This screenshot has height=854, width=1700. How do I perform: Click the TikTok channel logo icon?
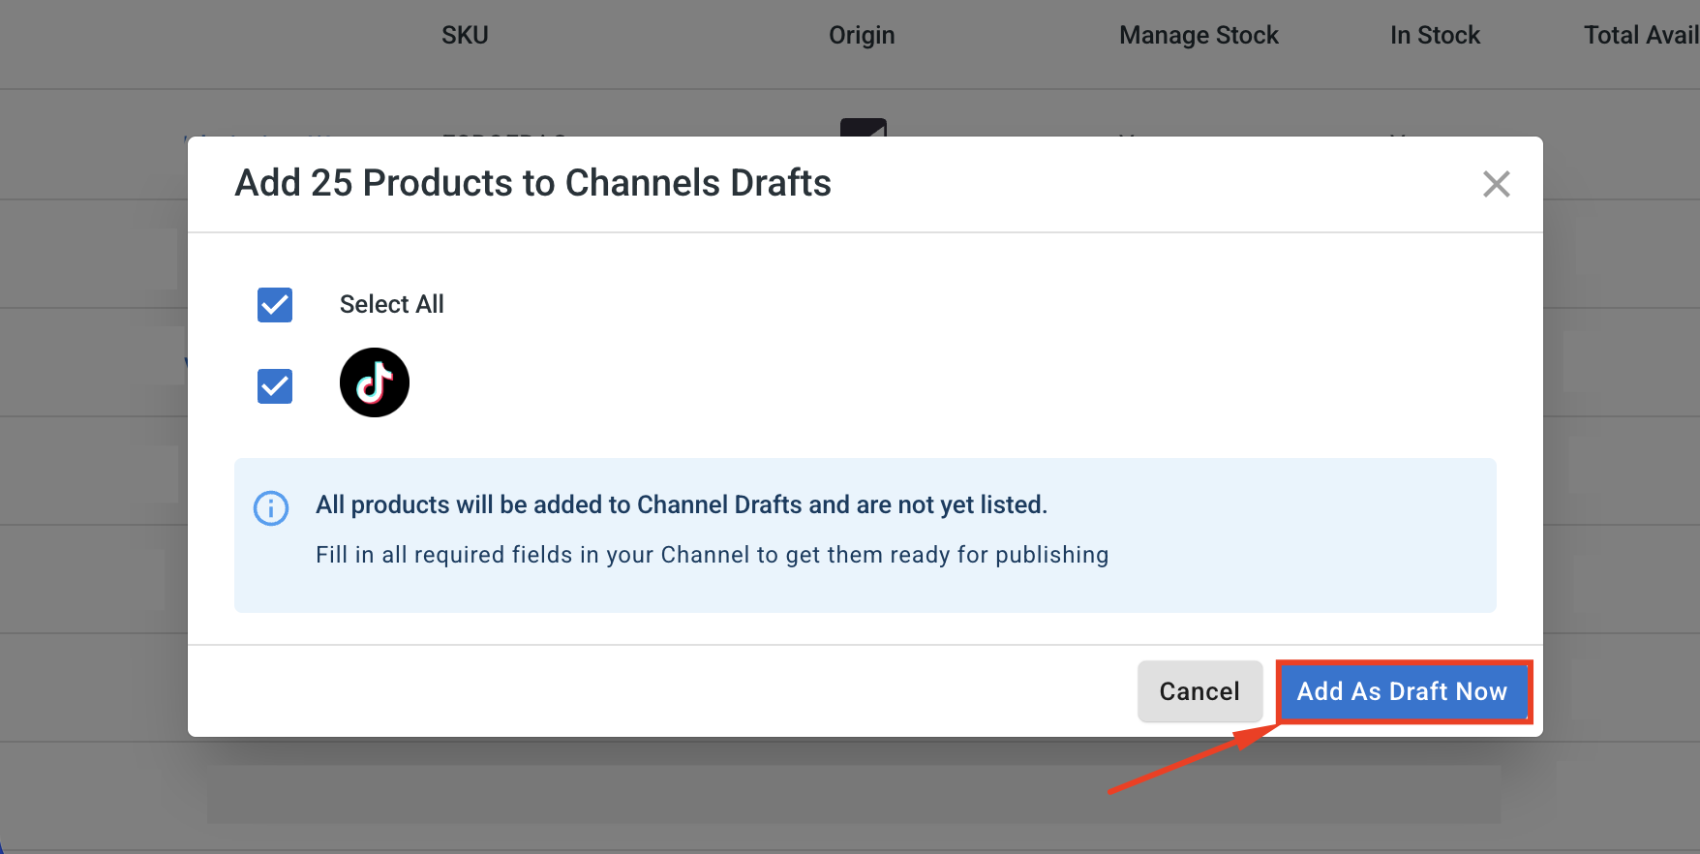coord(375,382)
